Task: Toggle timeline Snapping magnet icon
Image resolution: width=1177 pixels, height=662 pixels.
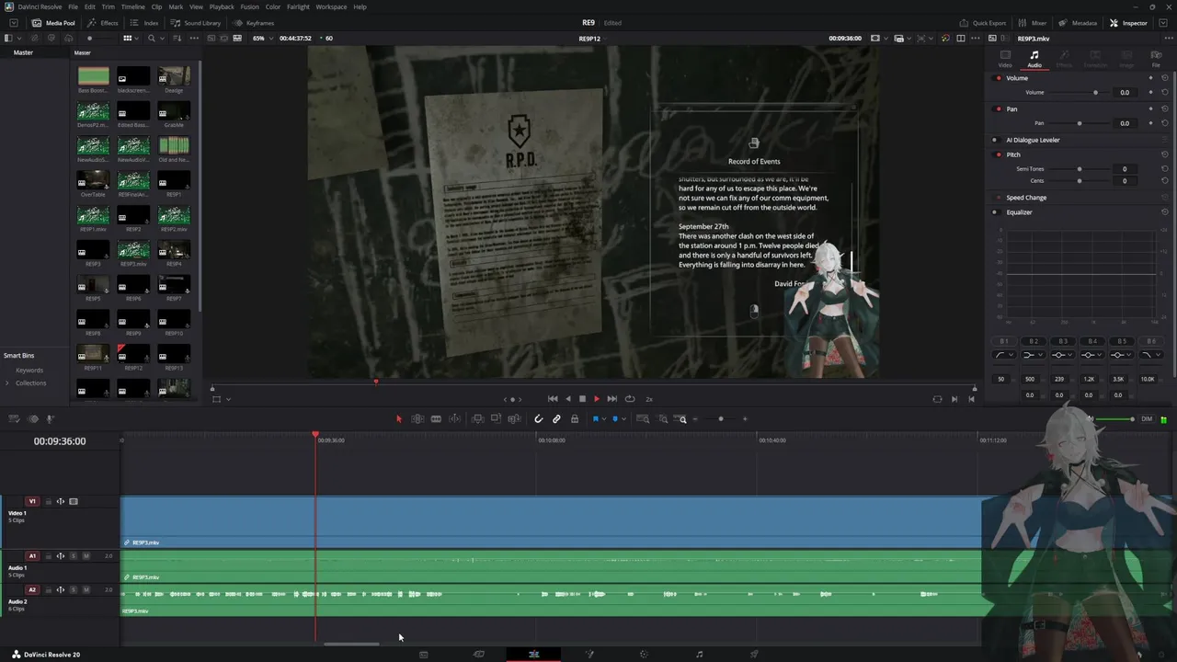Action: [x=539, y=419]
